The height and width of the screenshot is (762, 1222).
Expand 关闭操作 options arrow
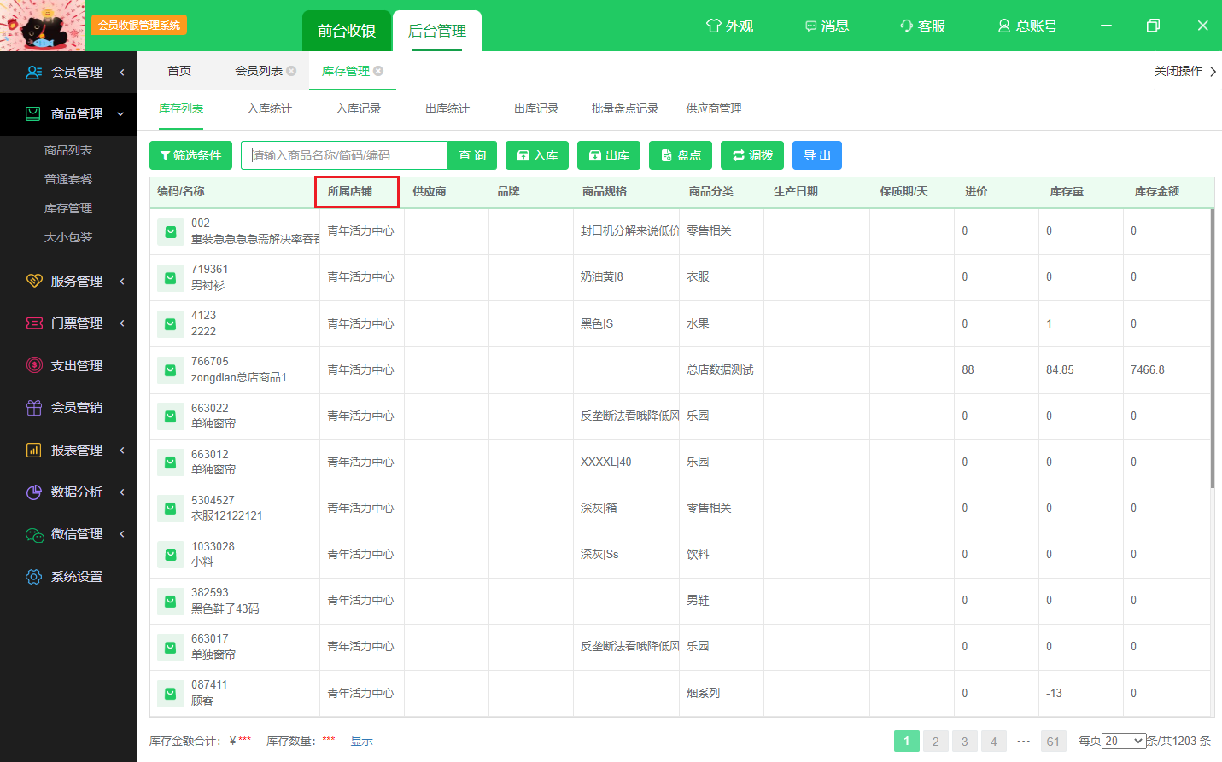[x=1213, y=72]
